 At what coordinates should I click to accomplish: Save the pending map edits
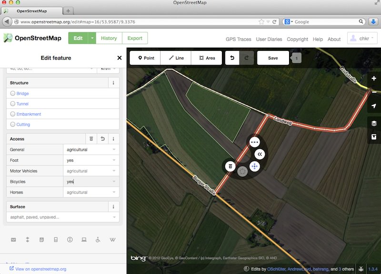tap(273, 58)
